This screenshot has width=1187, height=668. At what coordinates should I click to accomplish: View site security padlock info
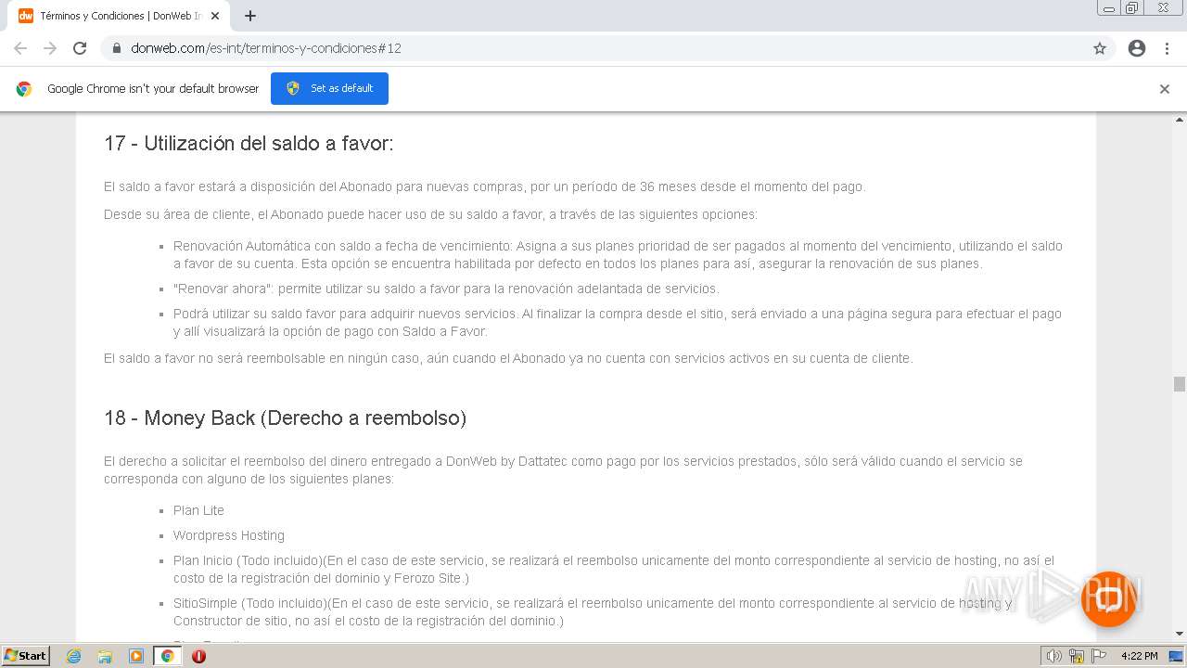pyautogui.click(x=117, y=48)
